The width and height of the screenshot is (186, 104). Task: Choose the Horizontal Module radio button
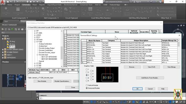(87, 88)
